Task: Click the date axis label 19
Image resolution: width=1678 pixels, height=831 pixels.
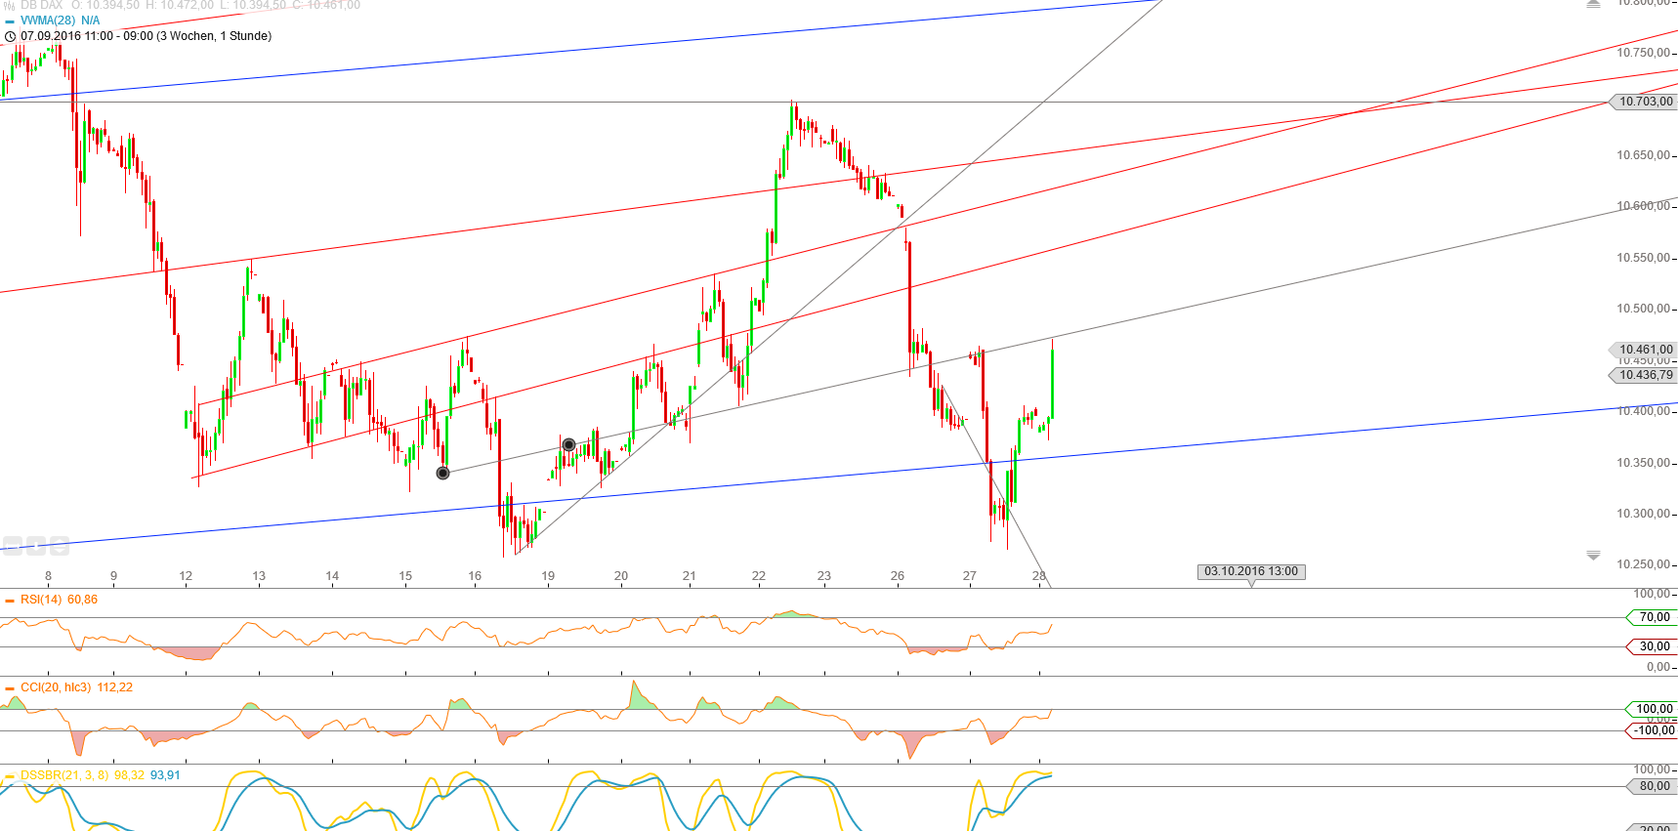Action: click(x=548, y=576)
